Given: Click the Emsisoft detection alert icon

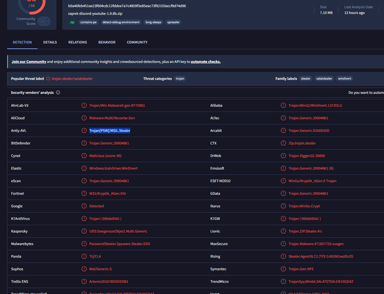Looking at the screenshot, I should pos(284,168).
